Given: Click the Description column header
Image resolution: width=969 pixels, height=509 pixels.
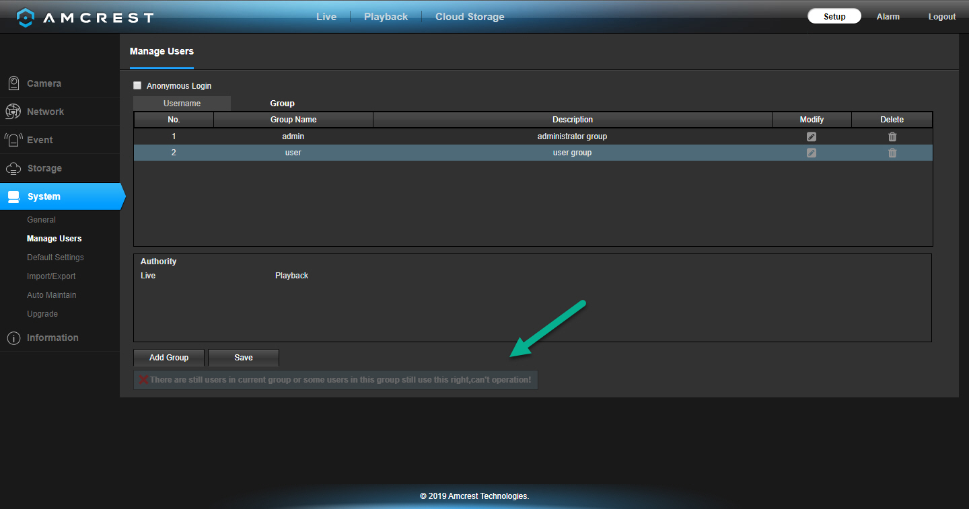Looking at the screenshot, I should [x=573, y=120].
